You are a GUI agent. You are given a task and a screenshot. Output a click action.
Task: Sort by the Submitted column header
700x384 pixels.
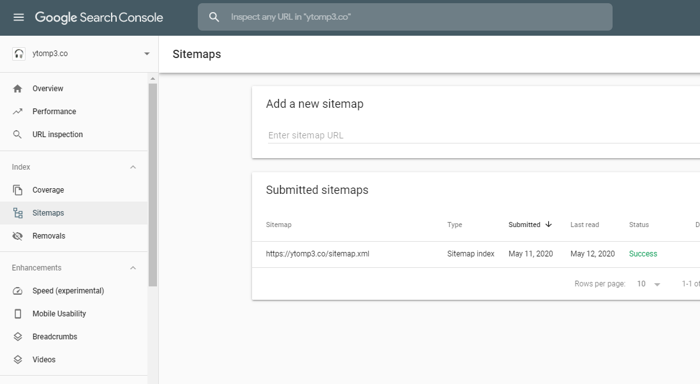click(x=524, y=225)
